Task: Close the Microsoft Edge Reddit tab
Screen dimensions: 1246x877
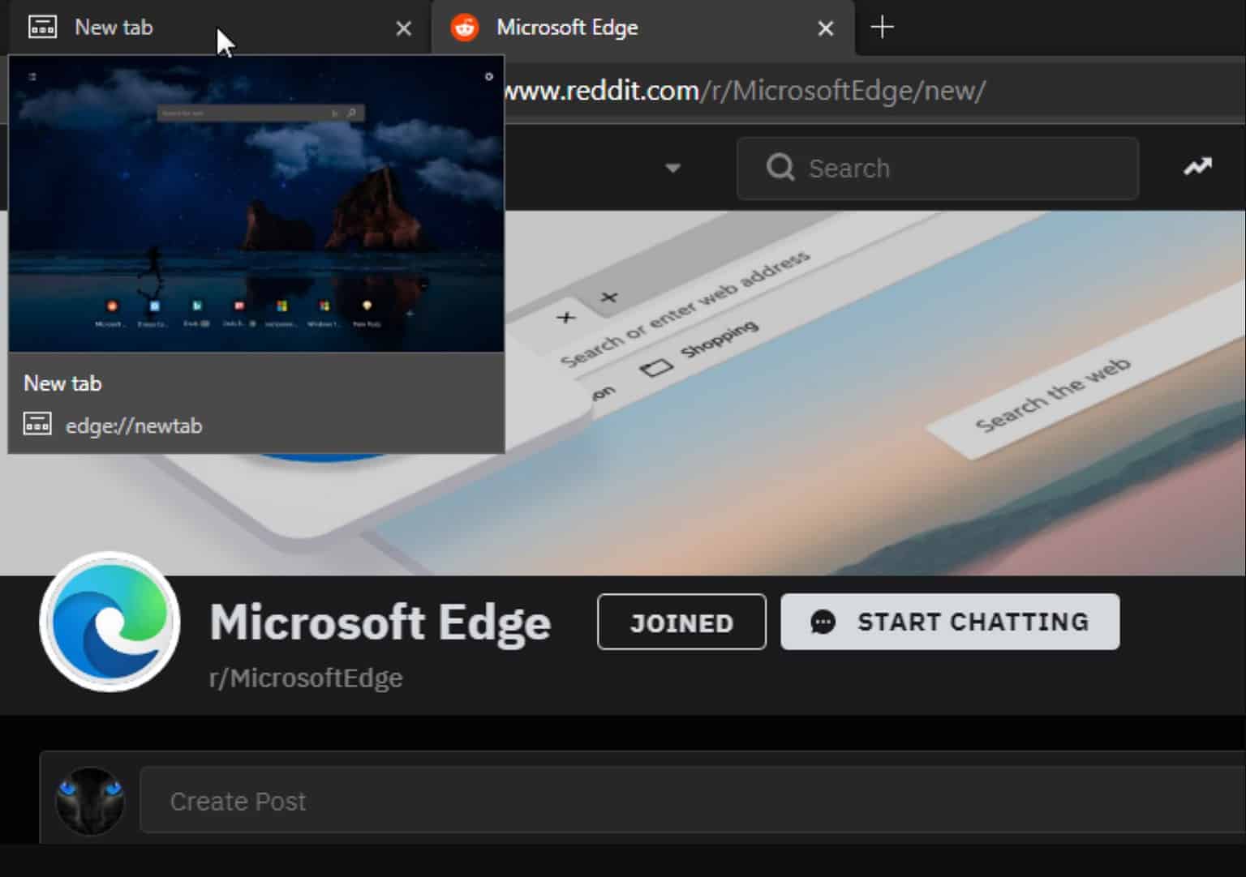Action: (825, 28)
